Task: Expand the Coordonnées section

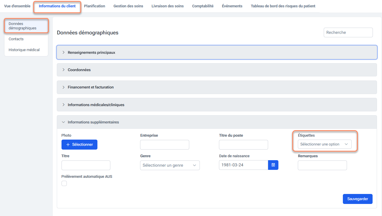Action: [x=79, y=70]
